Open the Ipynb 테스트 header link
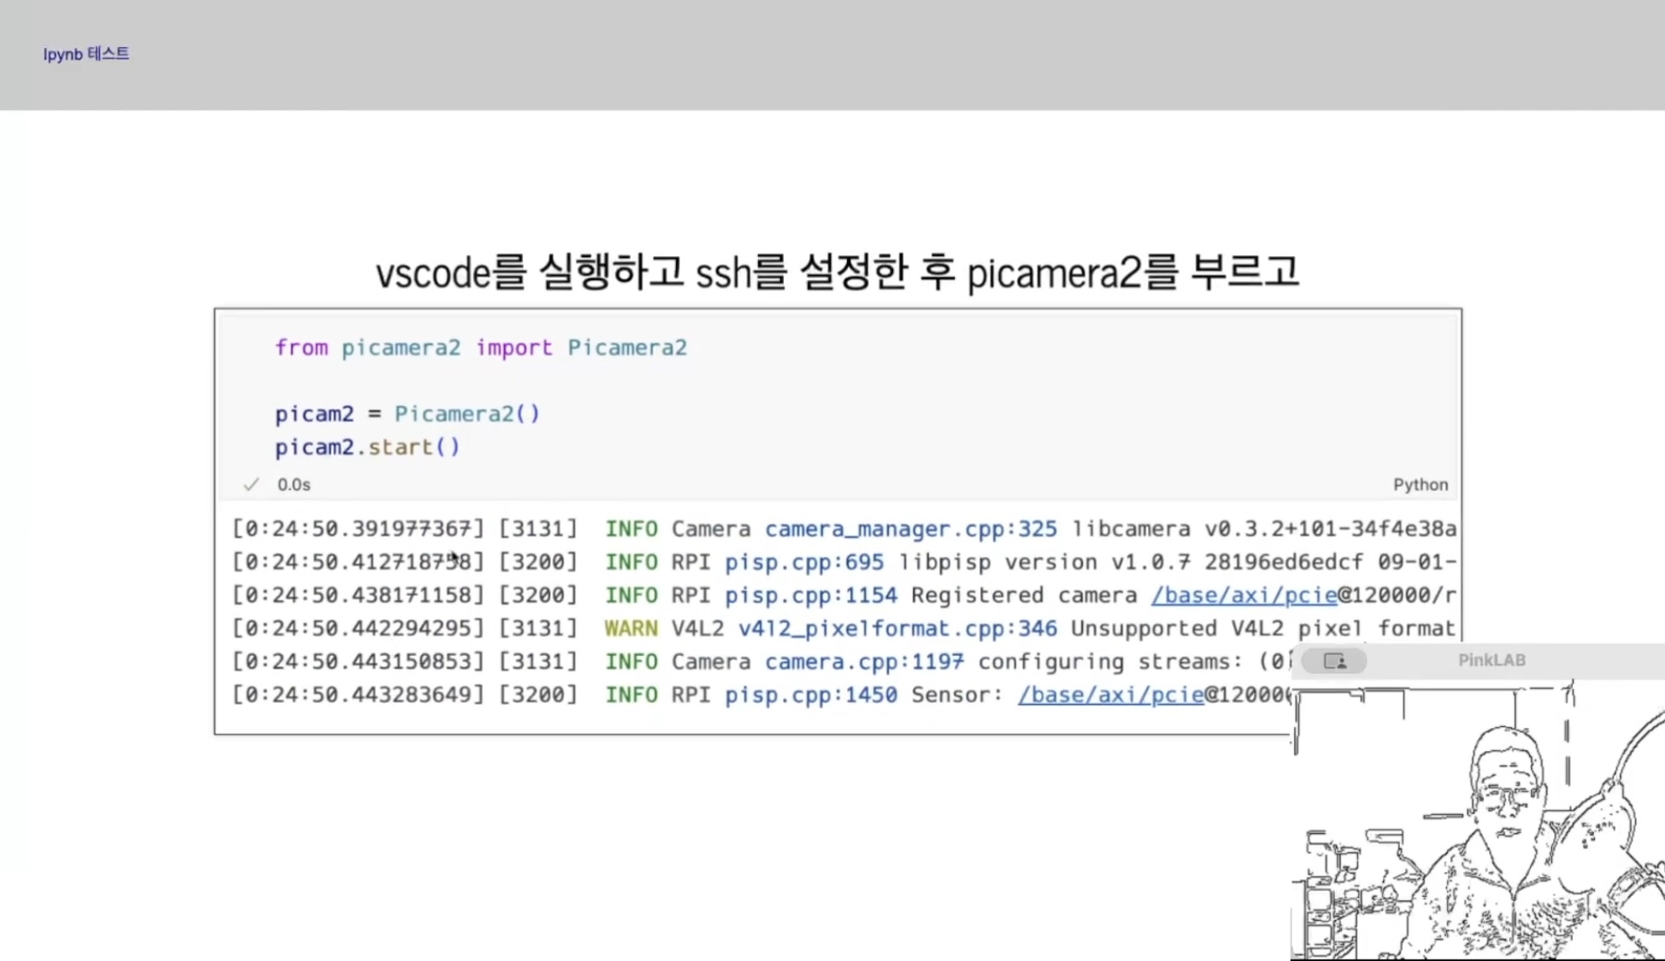This screenshot has width=1665, height=961. click(x=86, y=54)
